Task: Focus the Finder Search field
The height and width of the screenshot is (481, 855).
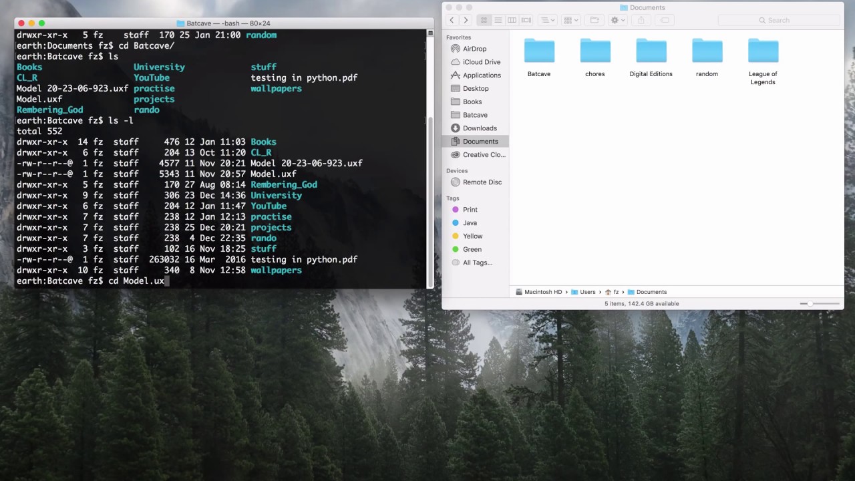Action: pyautogui.click(x=778, y=20)
